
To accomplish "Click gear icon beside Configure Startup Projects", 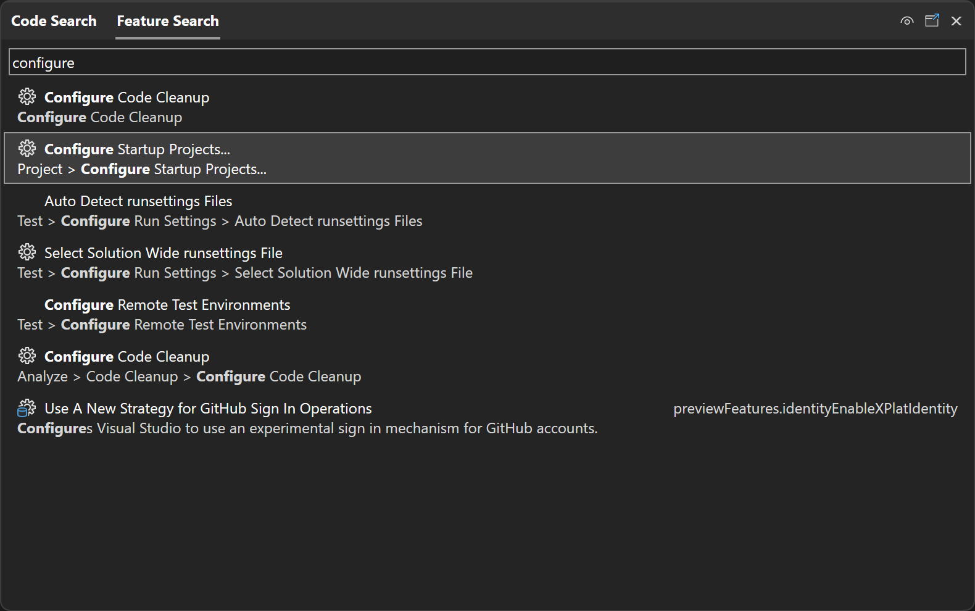I will click(x=27, y=149).
